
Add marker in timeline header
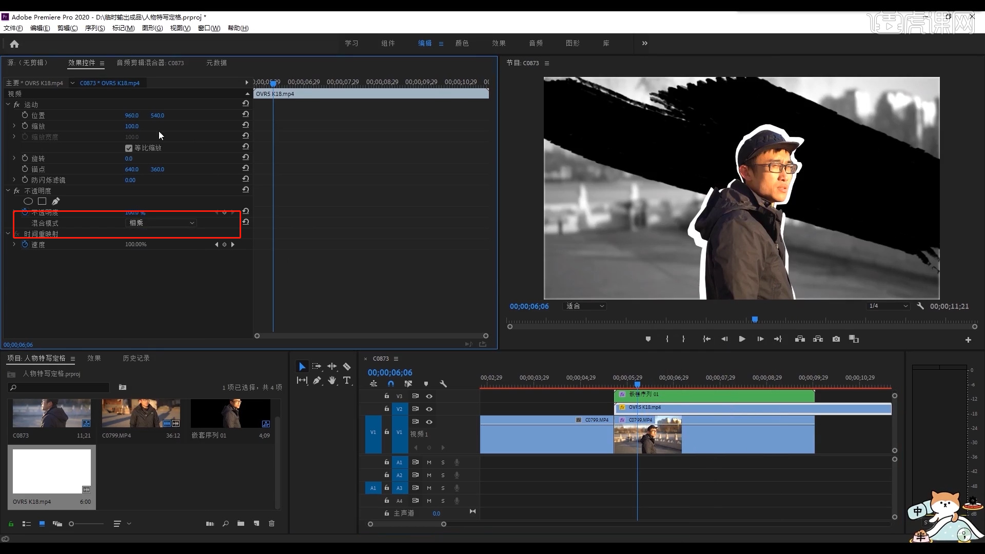[x=426, y=384]
